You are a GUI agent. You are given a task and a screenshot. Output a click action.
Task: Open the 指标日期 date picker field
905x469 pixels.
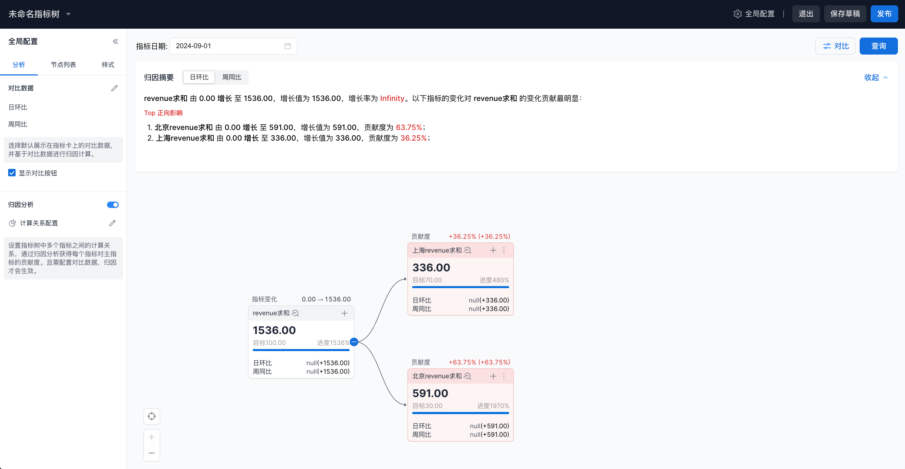click(x=233, y=46)
